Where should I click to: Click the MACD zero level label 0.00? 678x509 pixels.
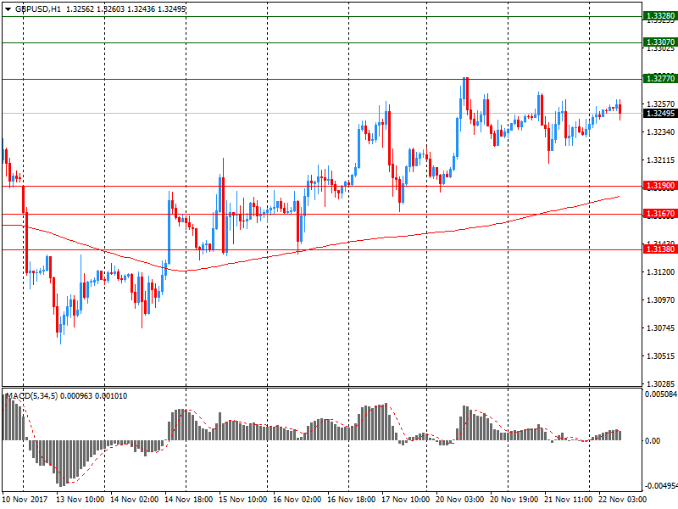(x=653, y=440)
